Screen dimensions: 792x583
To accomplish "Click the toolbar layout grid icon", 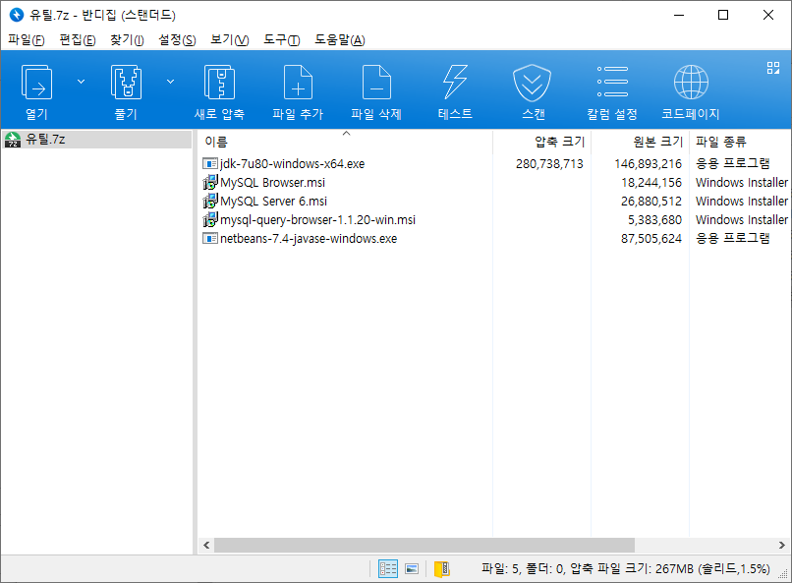I will (x=773, y=68).
